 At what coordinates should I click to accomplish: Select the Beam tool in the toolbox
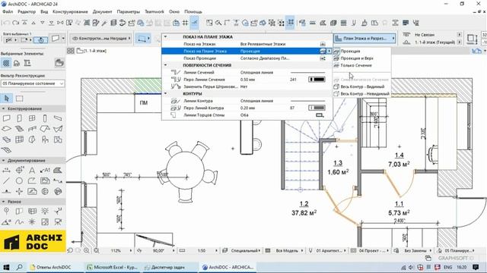(x=58, y=118)
